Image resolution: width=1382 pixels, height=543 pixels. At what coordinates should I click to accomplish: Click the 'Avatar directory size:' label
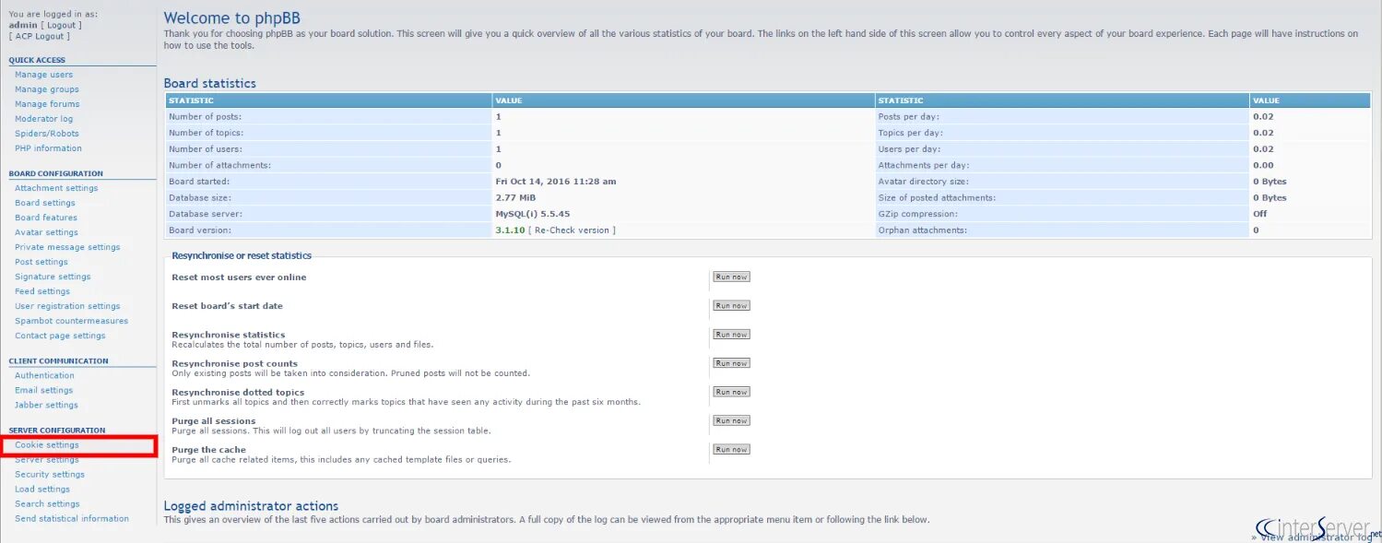click(x=923, y=182)
